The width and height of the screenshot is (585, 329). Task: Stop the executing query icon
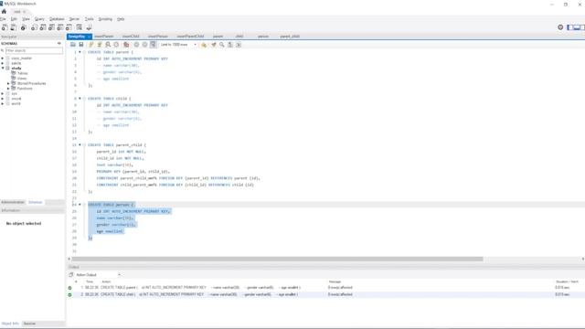point(116,45)
